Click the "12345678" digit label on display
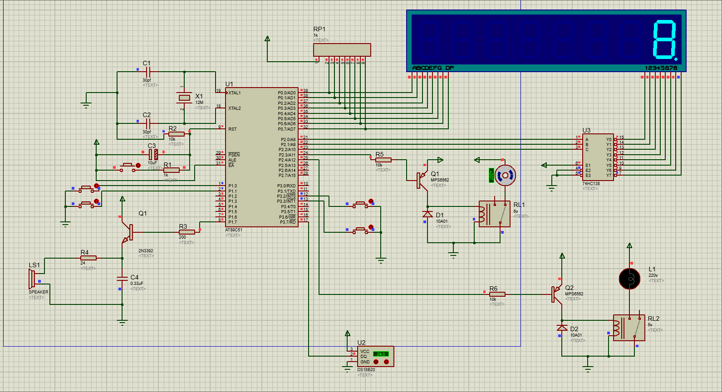 pos(661,68)
